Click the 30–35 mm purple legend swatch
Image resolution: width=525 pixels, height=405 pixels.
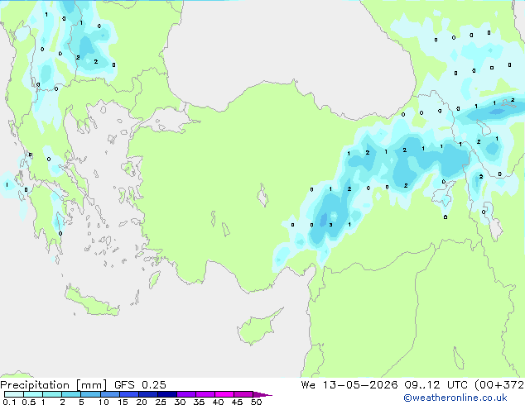(x=186, y=394)
